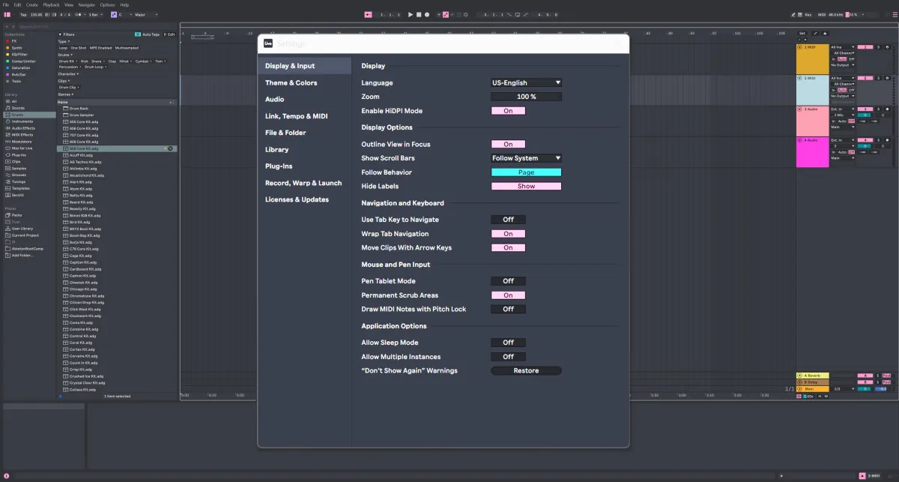Click the Follow Behavior Page button

tap(526, 172)
